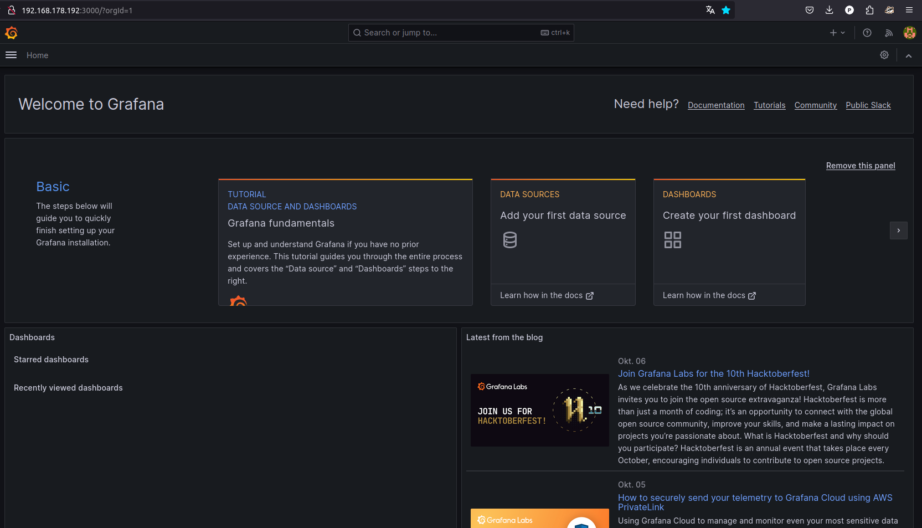Viewport: 922px width, 528px height.
Task: Click the Grafana logo in top-left
Action: 11,33
